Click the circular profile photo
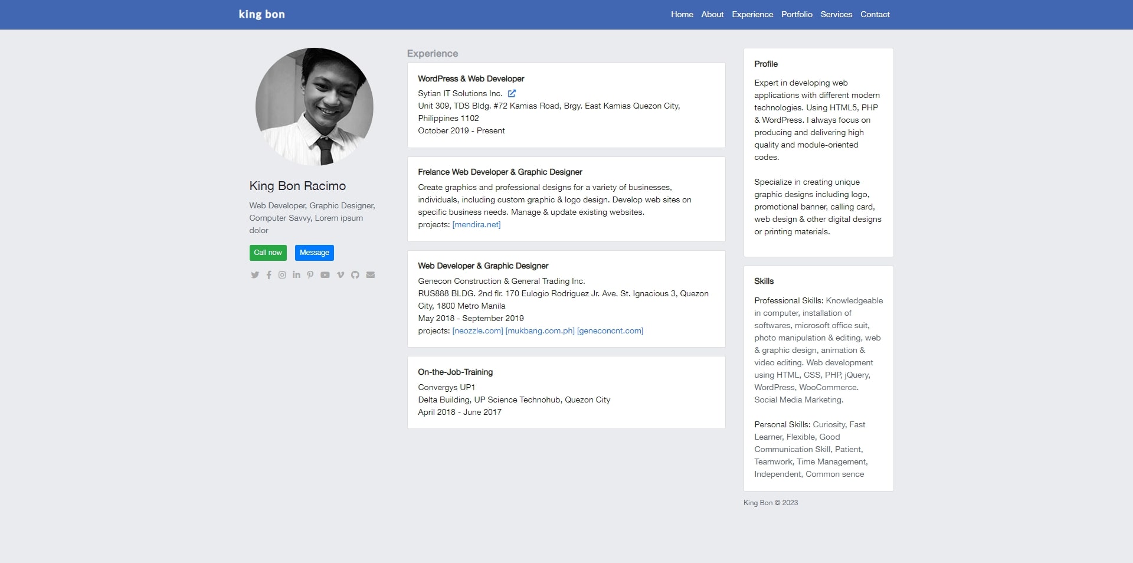 314,107
